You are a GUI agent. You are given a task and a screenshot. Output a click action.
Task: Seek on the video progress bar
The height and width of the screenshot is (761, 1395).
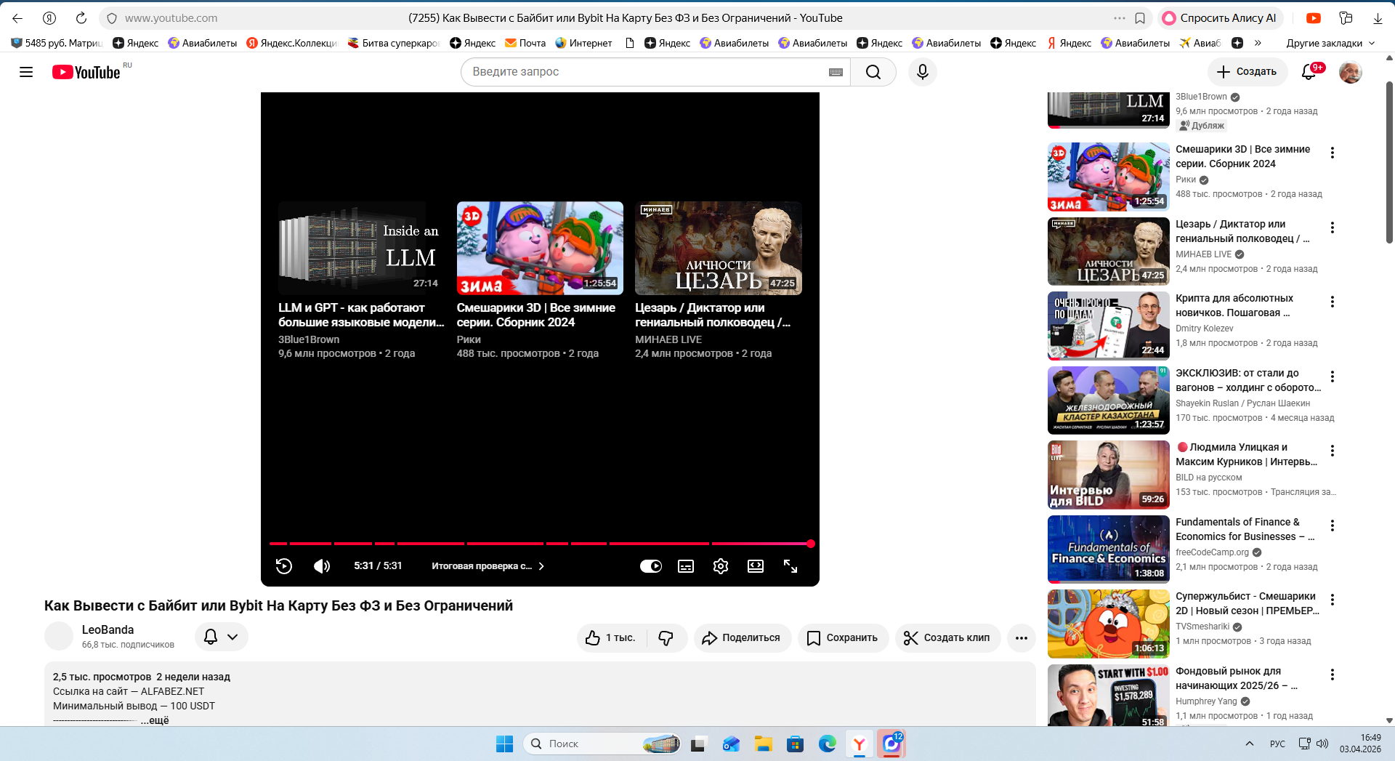point(540,544)
